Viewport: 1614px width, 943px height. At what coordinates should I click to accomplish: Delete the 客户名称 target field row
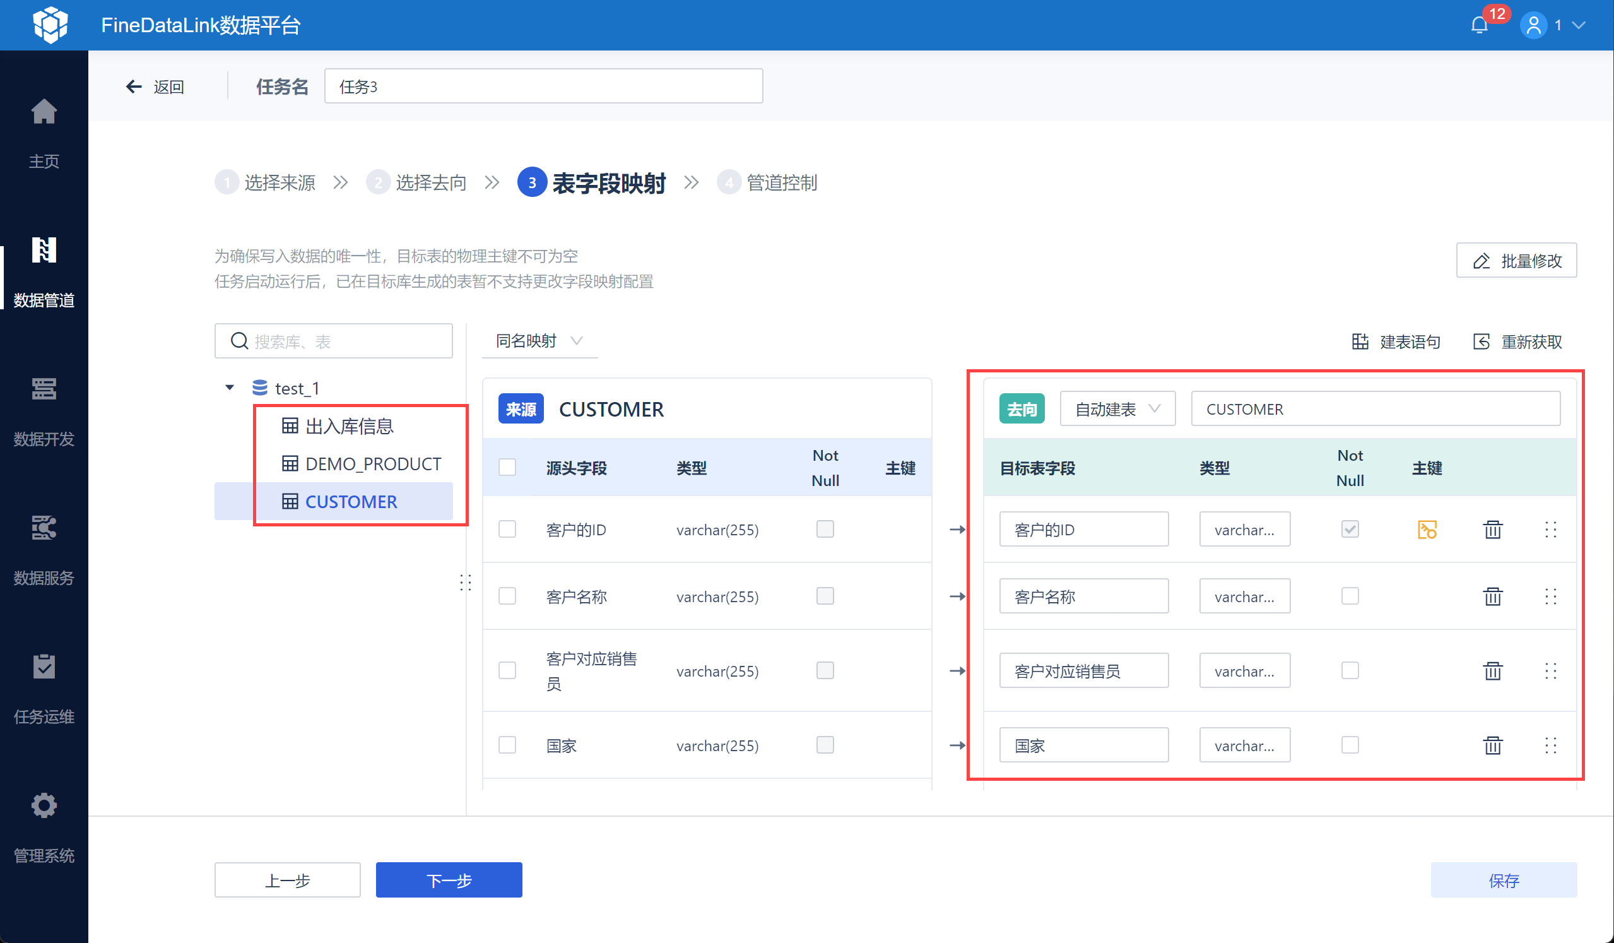pyautogui.click(x=1492, y=596)
